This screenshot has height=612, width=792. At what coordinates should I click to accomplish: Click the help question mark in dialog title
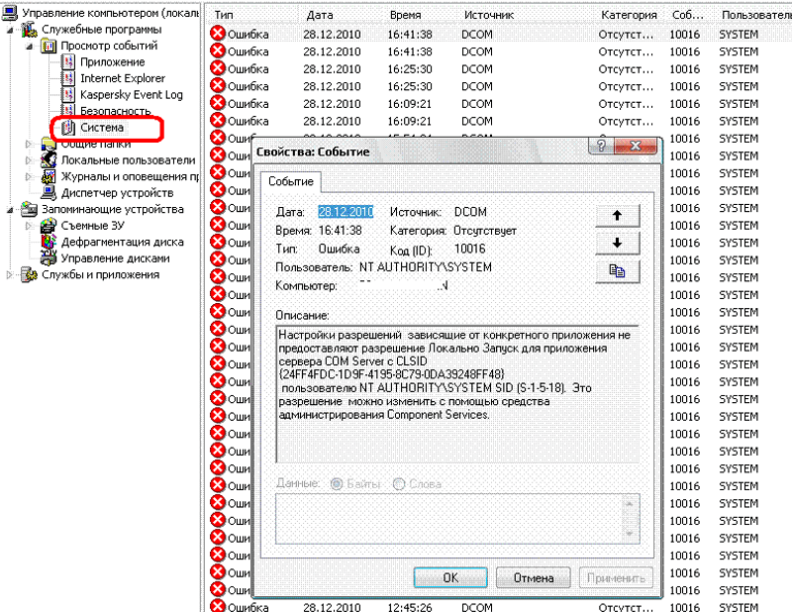click(601, 146)
